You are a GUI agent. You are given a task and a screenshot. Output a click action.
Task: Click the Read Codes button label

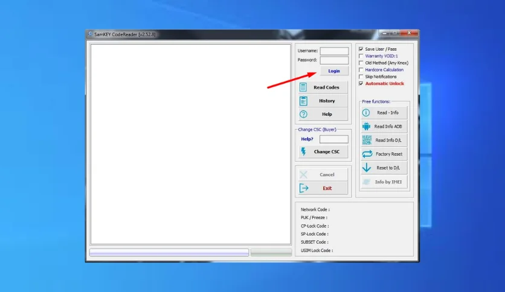326,87
